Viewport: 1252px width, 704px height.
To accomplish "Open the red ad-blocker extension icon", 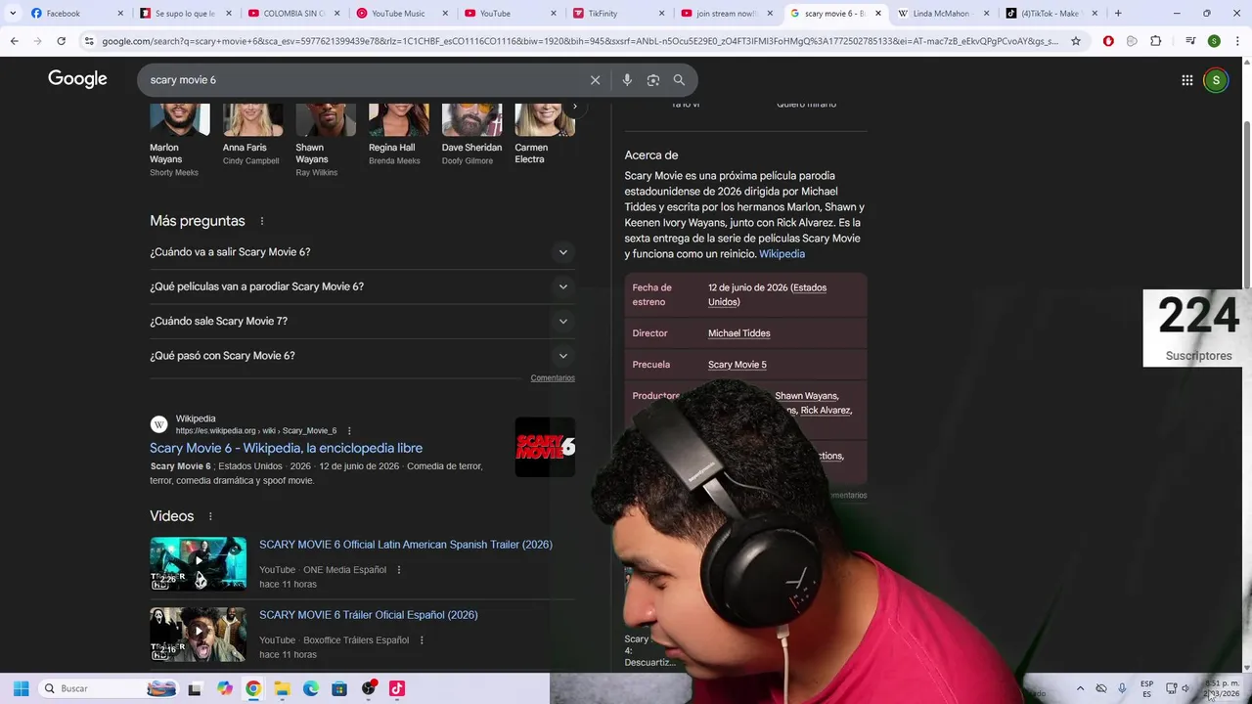I will click(1108, 41).
